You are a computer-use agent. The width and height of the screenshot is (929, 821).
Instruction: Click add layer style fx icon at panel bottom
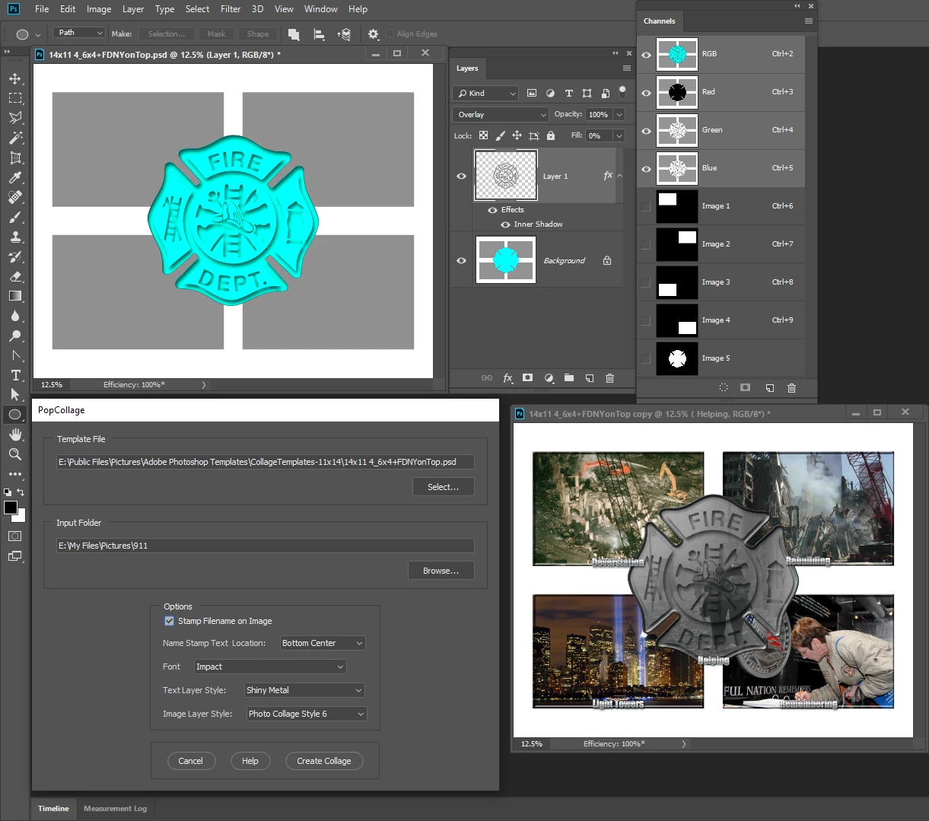click(x=507, y=378)
